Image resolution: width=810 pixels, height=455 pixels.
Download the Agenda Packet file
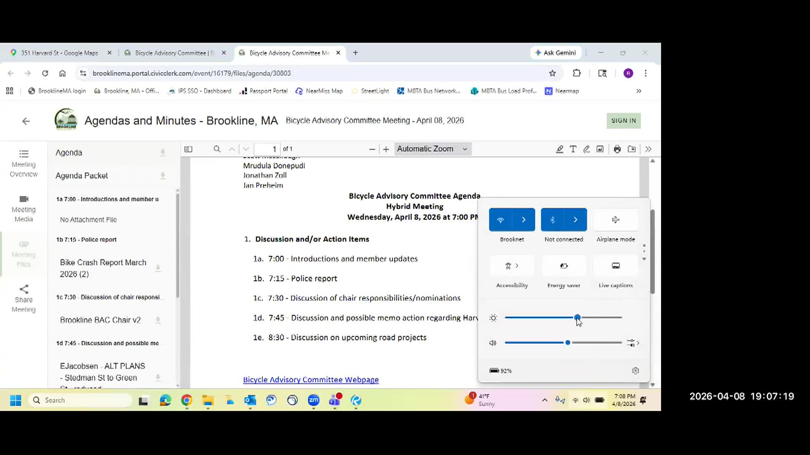[x=162, y=176]
